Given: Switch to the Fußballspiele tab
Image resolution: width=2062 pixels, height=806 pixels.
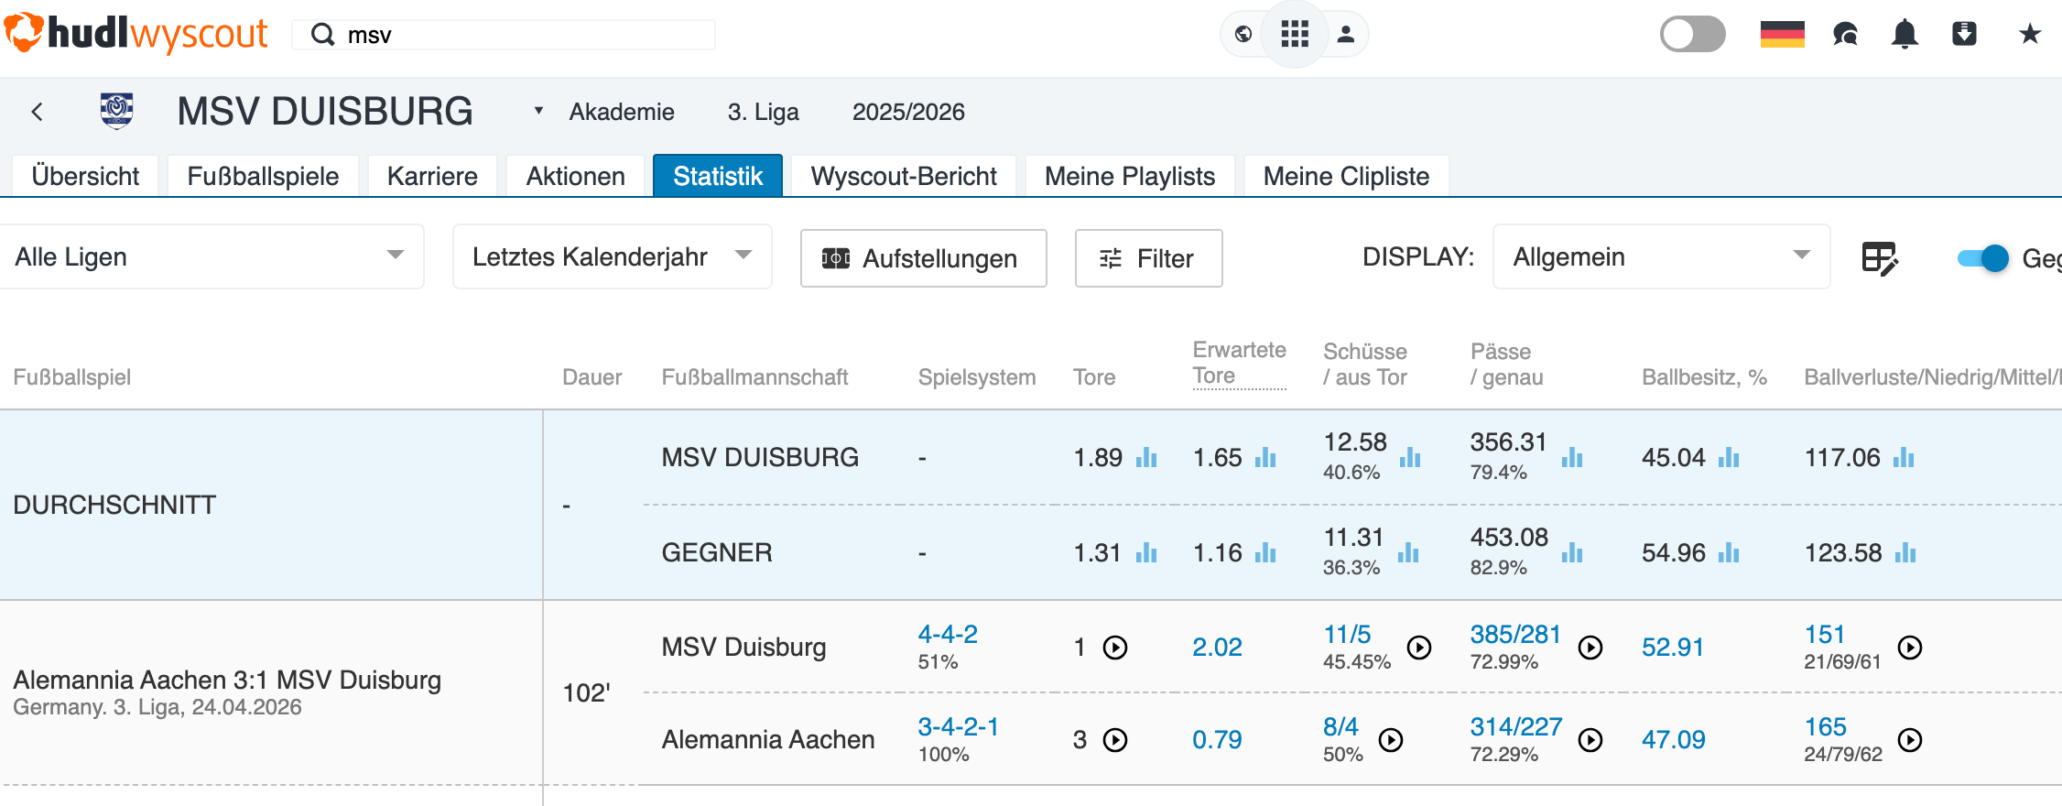Looking at the screenshot, I should 263,176.
